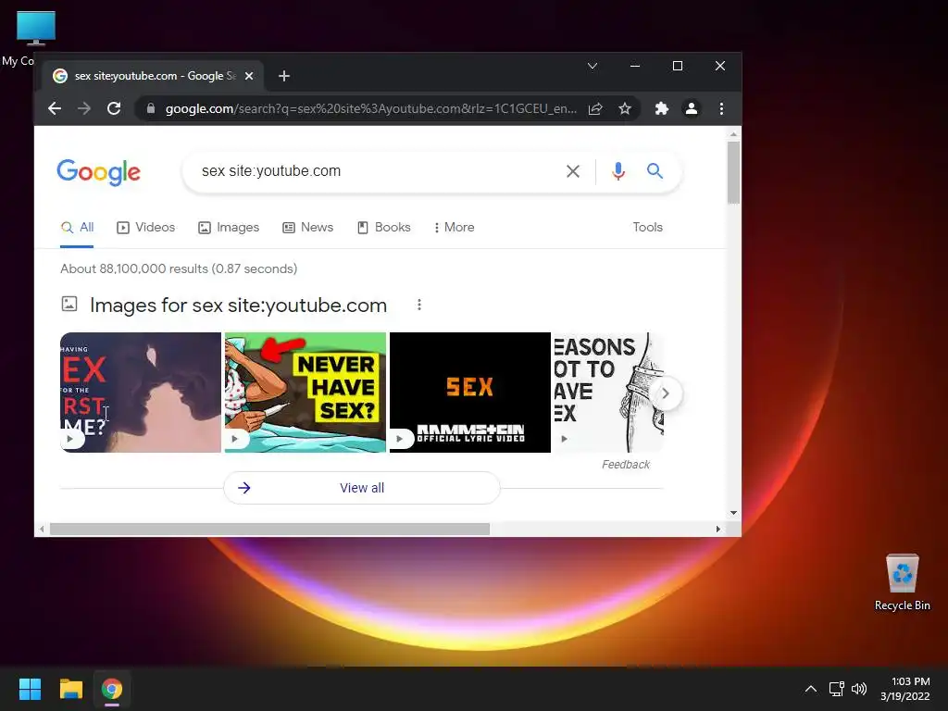Click horizontal scrollbar right arrow

click(x=718, y=529)
